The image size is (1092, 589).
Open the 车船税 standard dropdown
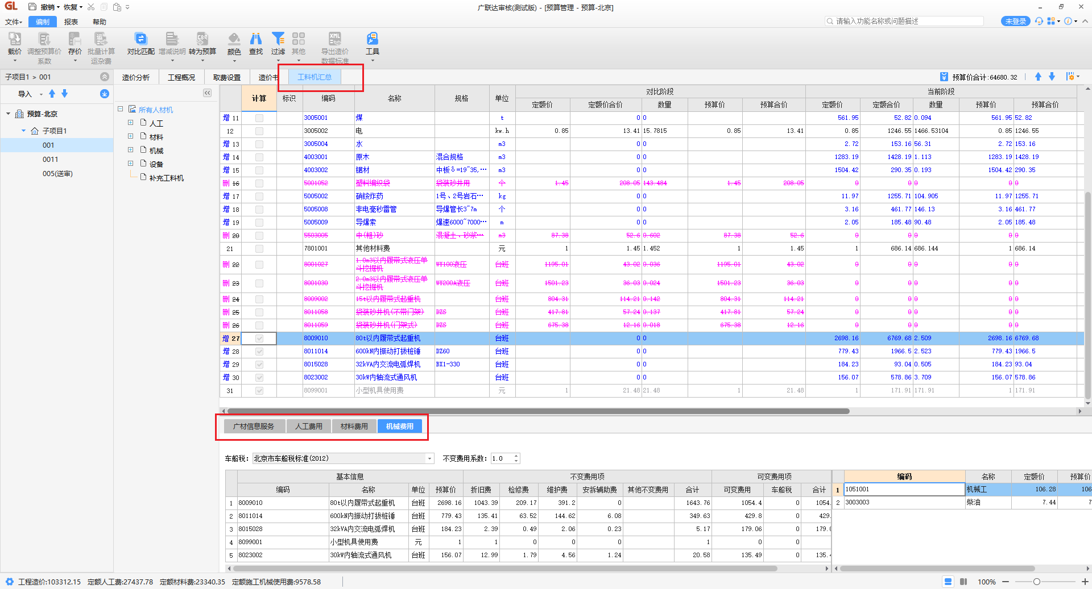coord(429,458)
